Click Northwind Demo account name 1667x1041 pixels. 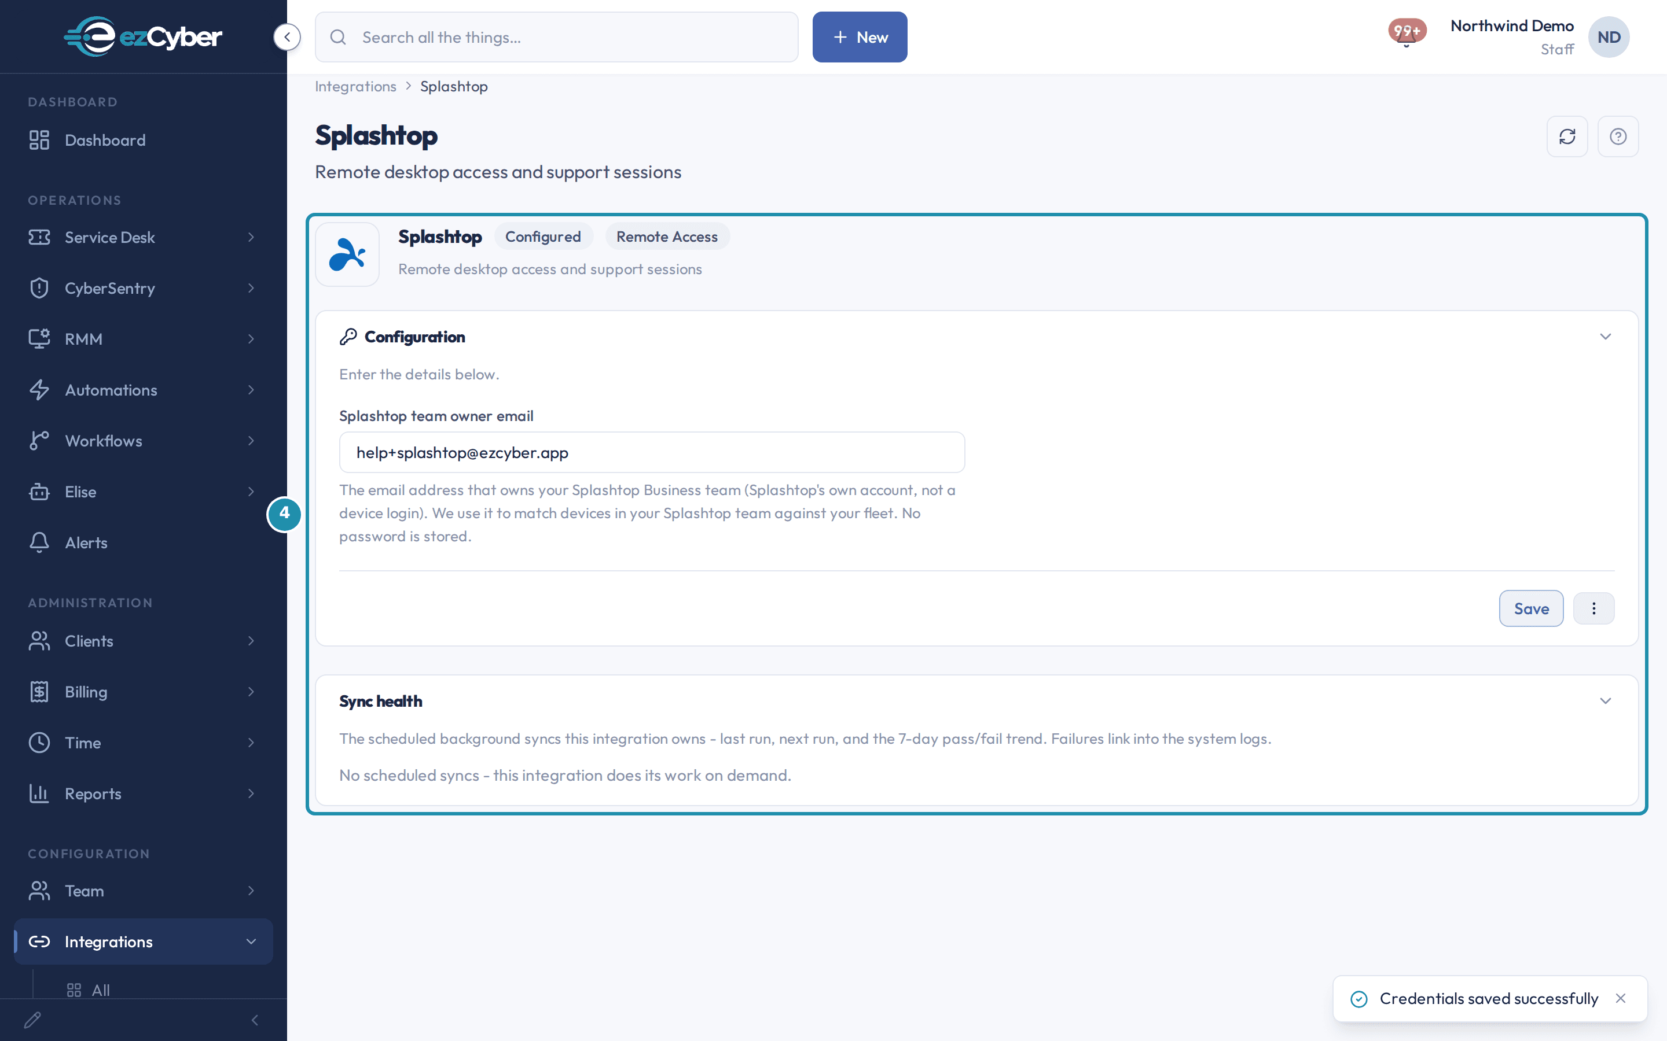1512,26
